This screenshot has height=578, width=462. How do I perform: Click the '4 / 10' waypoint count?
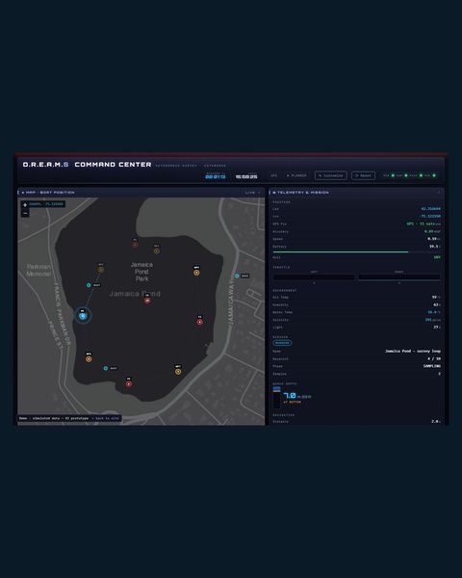(434, 358)
